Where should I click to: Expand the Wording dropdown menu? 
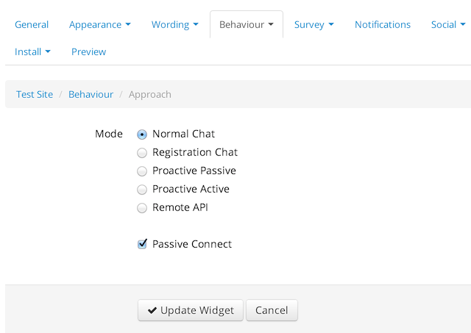tap(175, 24)
